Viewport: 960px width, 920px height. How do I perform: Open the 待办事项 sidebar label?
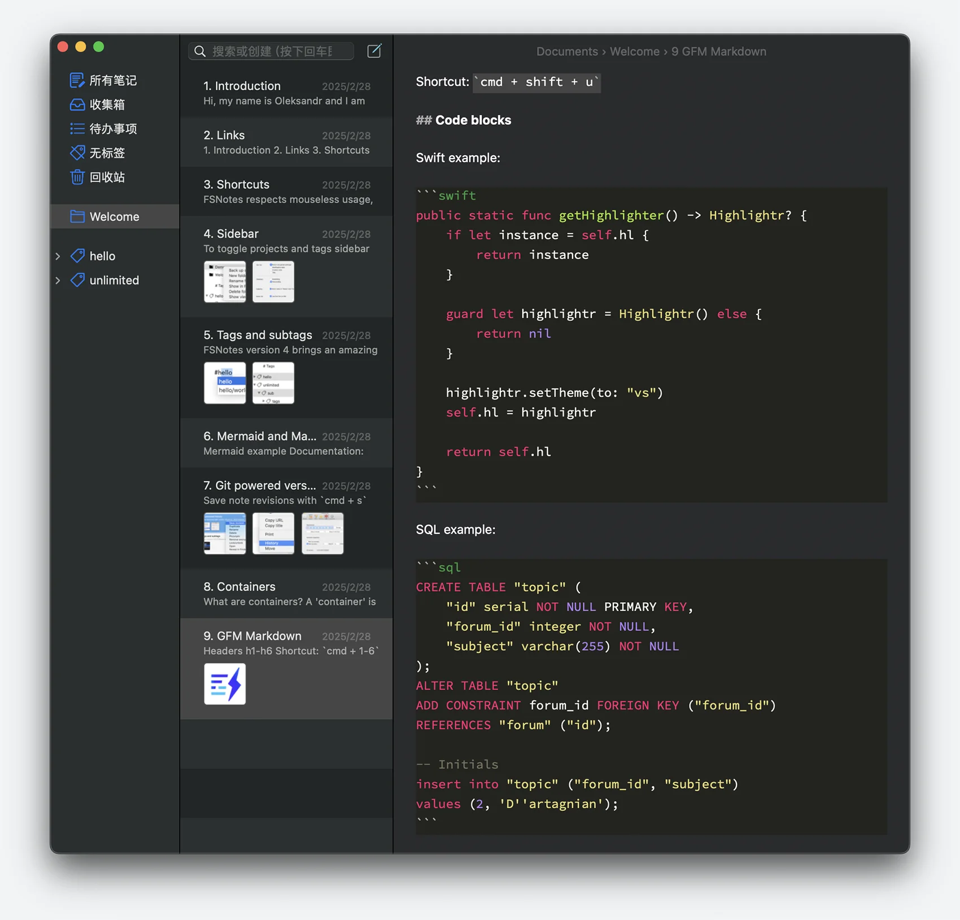point(114,129)
